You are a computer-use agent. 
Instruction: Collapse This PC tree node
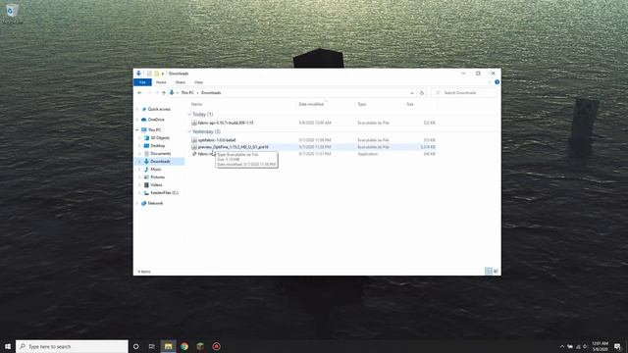pyautogui.click(x=137, y=130)
